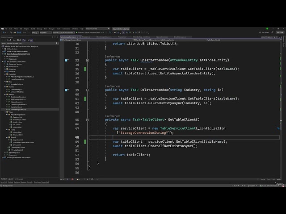The height and width of the screenshot is (214, 286).
Task: Collapse the Shared folder
Action: click(7, 137)
